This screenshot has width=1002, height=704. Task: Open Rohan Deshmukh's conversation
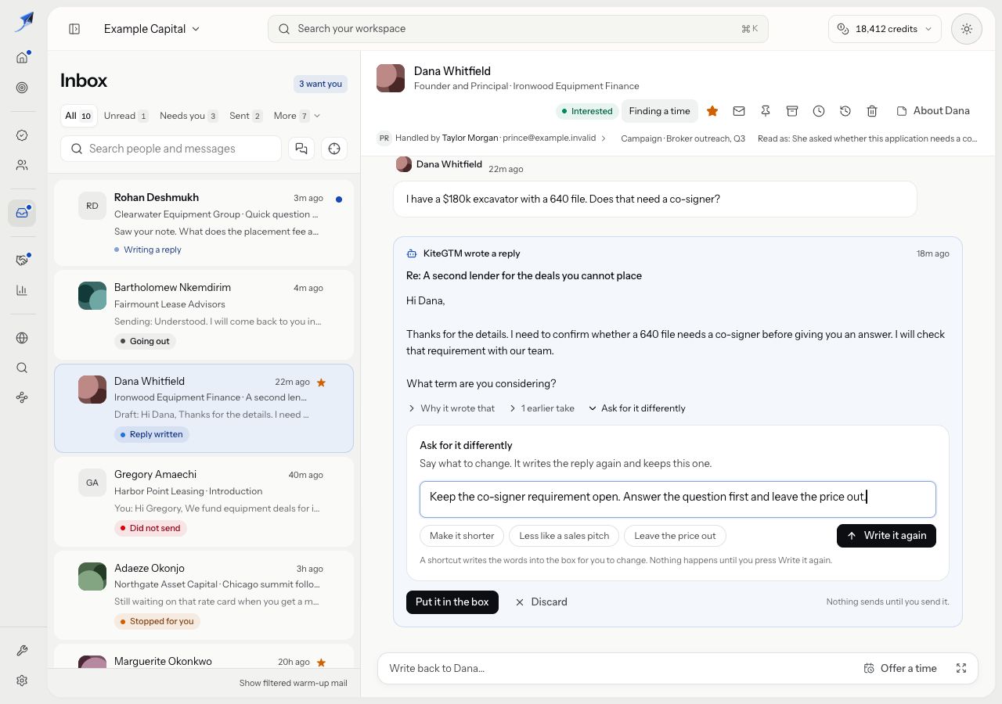click(204, 223)
